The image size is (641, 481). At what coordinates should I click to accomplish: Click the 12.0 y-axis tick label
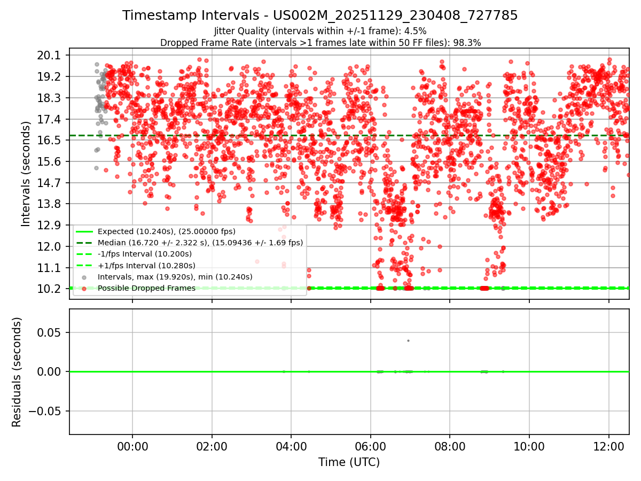click(x=50, y=246)
